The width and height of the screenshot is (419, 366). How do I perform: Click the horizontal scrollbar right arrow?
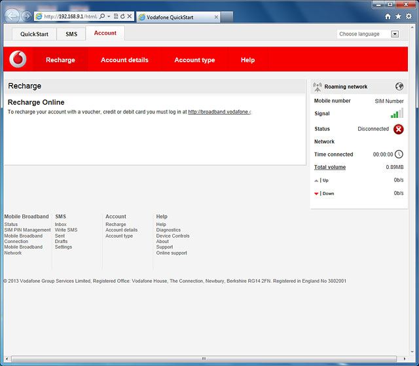(405, 359)
